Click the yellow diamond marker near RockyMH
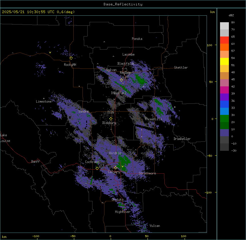246x240 pixels. (71, 58)
